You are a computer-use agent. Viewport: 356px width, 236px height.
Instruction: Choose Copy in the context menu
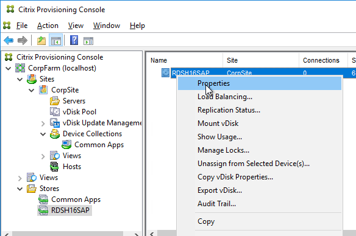click(260, 221)
